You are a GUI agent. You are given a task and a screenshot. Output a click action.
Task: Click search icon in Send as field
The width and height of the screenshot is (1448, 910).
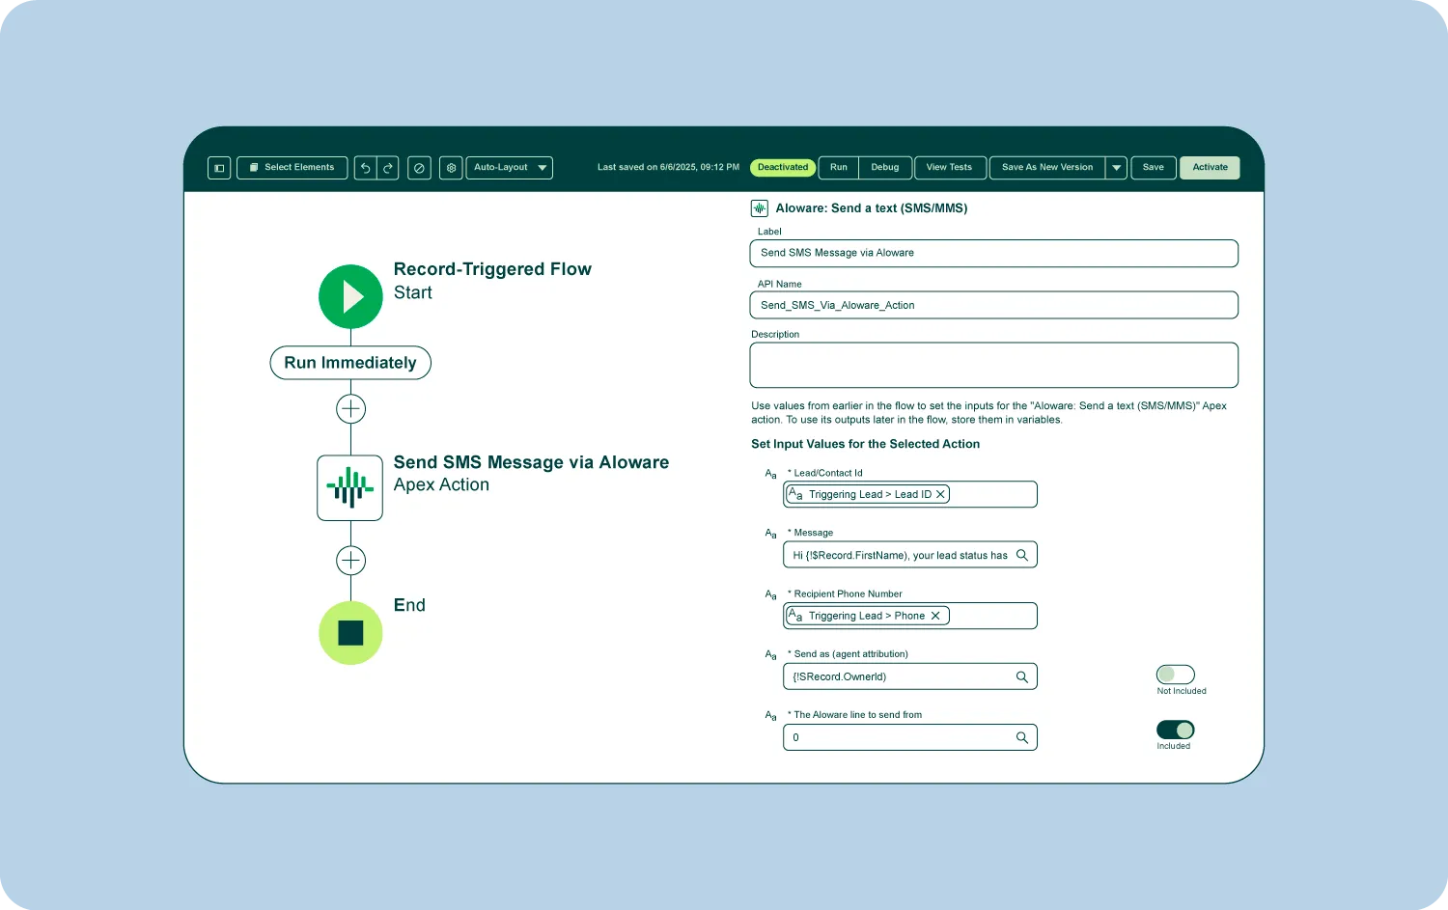[x=1022, y=676]
